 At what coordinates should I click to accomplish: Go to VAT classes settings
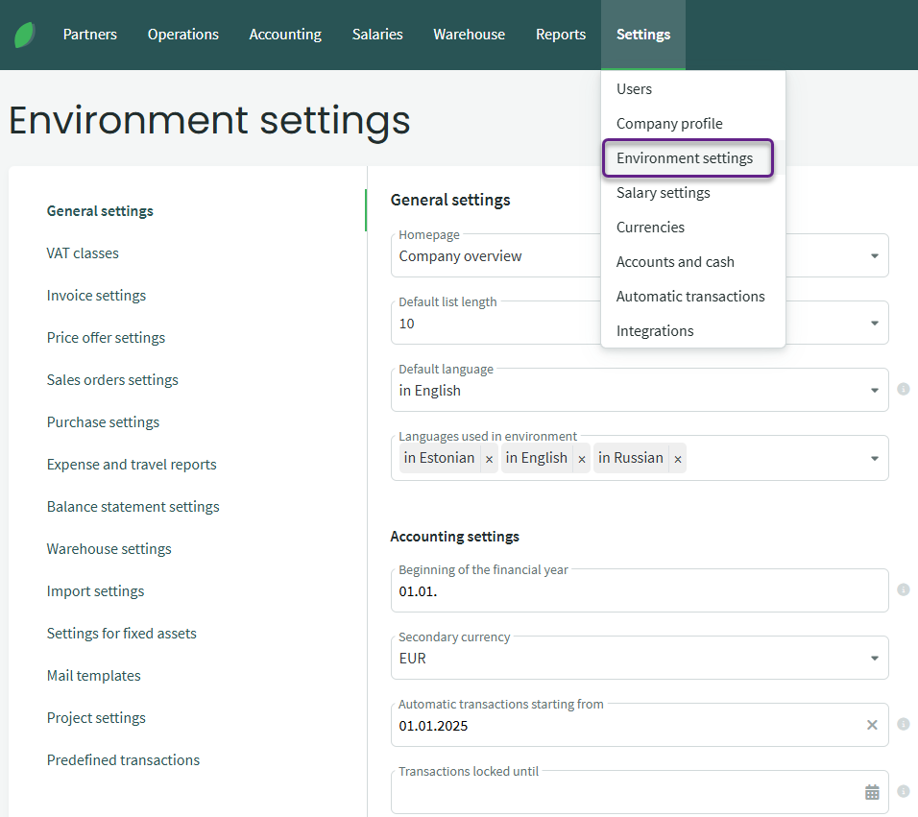pos(83,253)
